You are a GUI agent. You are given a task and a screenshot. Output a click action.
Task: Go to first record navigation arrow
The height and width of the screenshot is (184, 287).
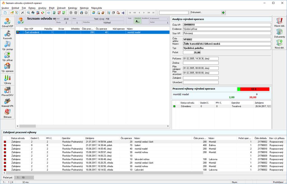coord(130,13)
